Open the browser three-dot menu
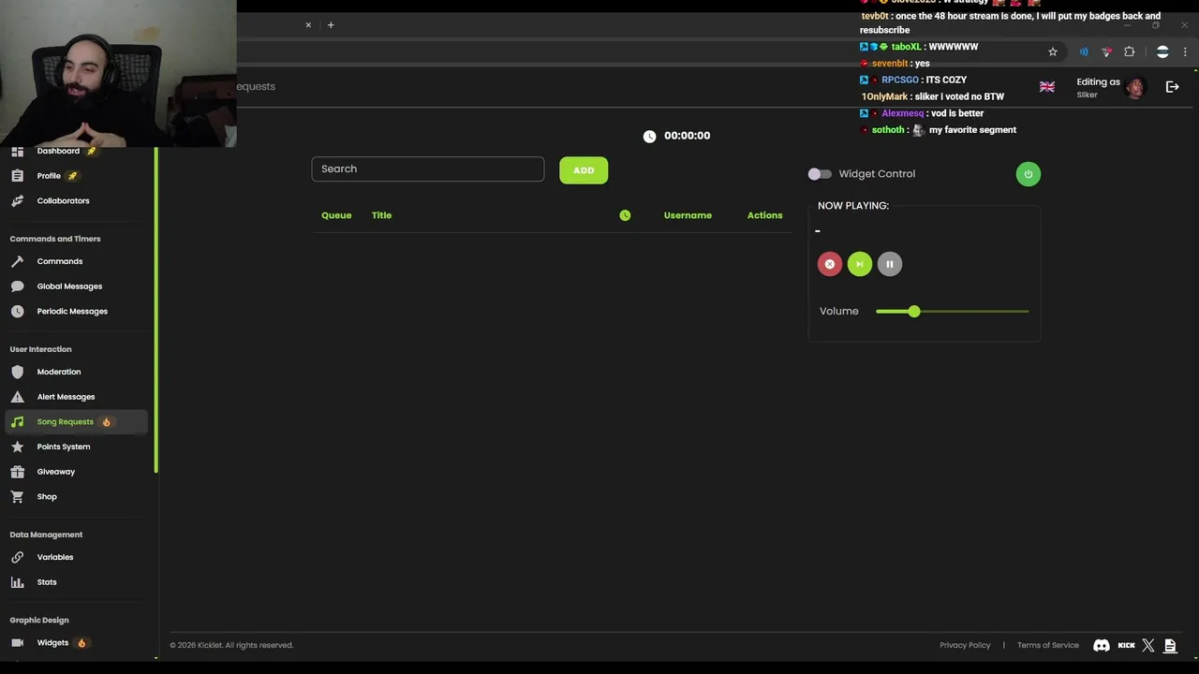The width and height of the screenshot is (1199, 674). 1186,52
